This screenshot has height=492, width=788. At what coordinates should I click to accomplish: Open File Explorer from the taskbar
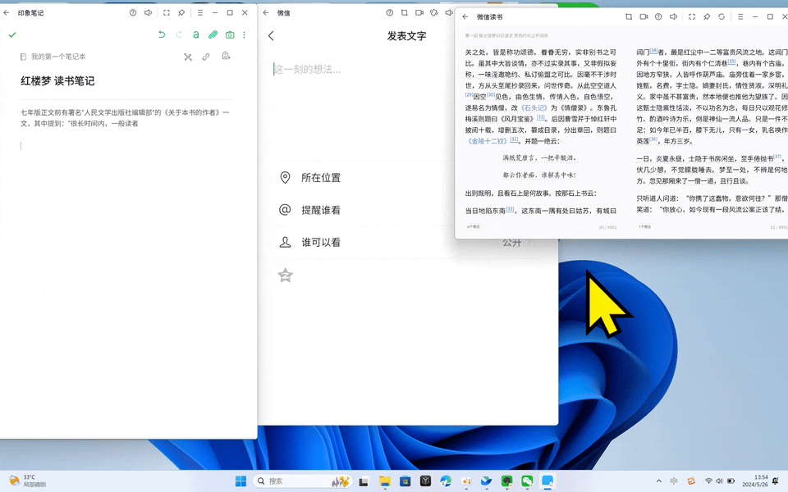tap(385, 481)
